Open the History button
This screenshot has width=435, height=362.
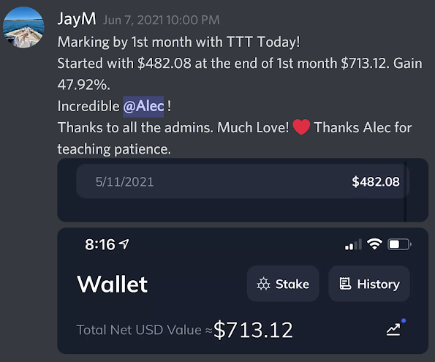coord(369,284)
